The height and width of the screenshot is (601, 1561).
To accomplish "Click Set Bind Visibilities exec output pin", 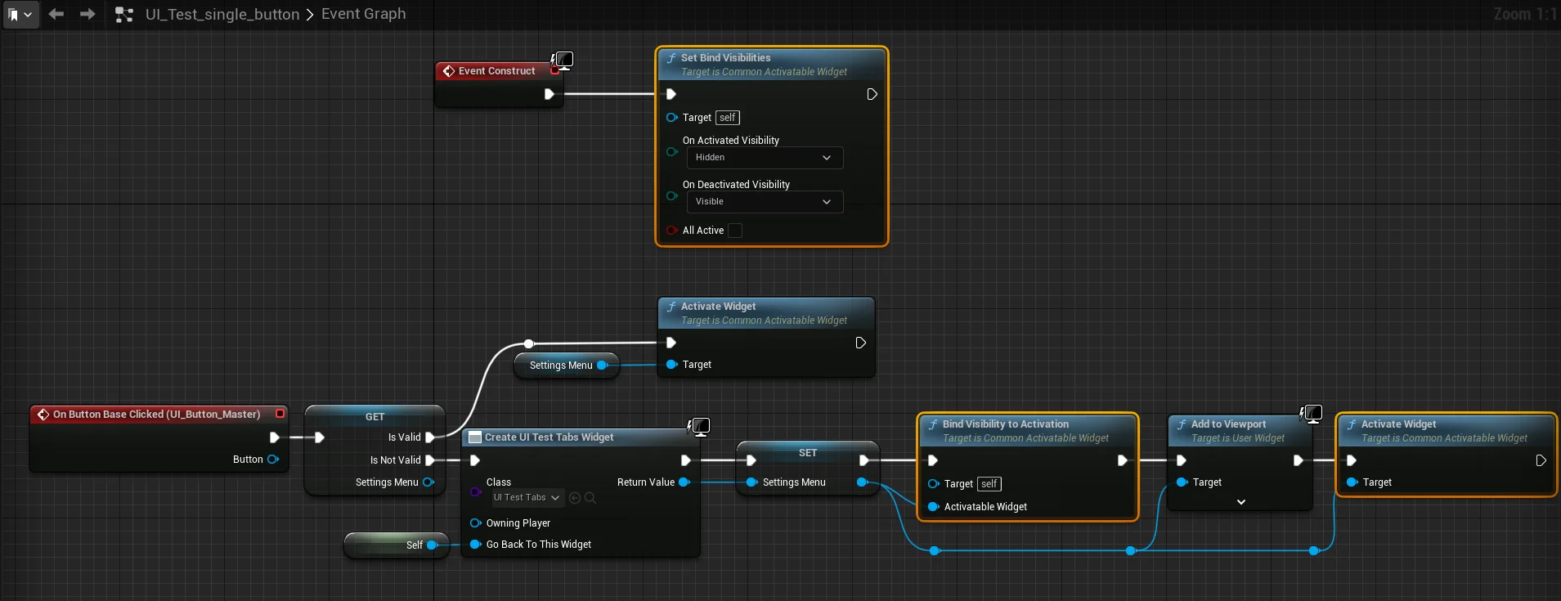I will 872,94.
